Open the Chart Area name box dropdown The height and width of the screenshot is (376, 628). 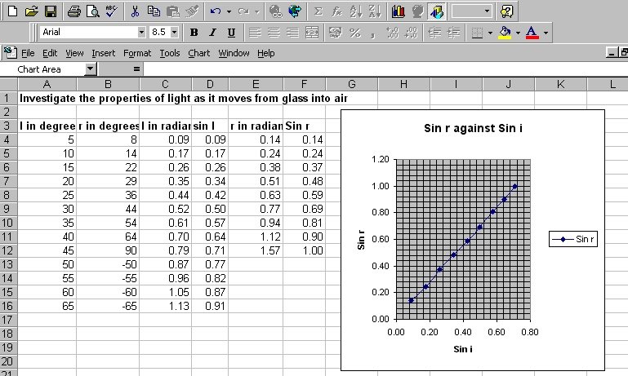(x=90, y=69)
